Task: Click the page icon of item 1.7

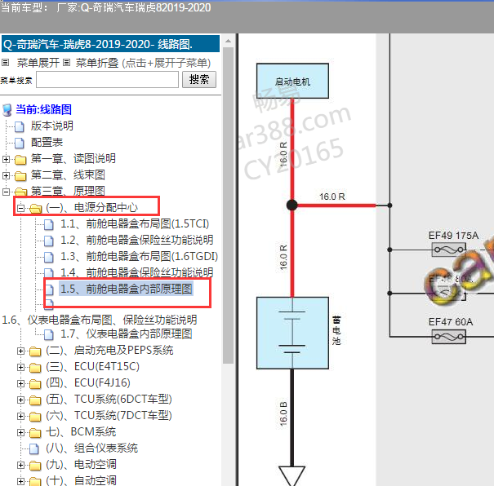Action: (48, 334)
